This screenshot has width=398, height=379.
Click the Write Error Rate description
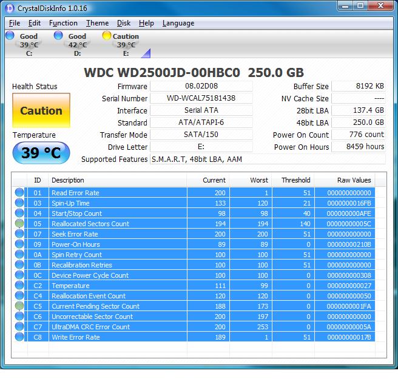tap(76, 337)
